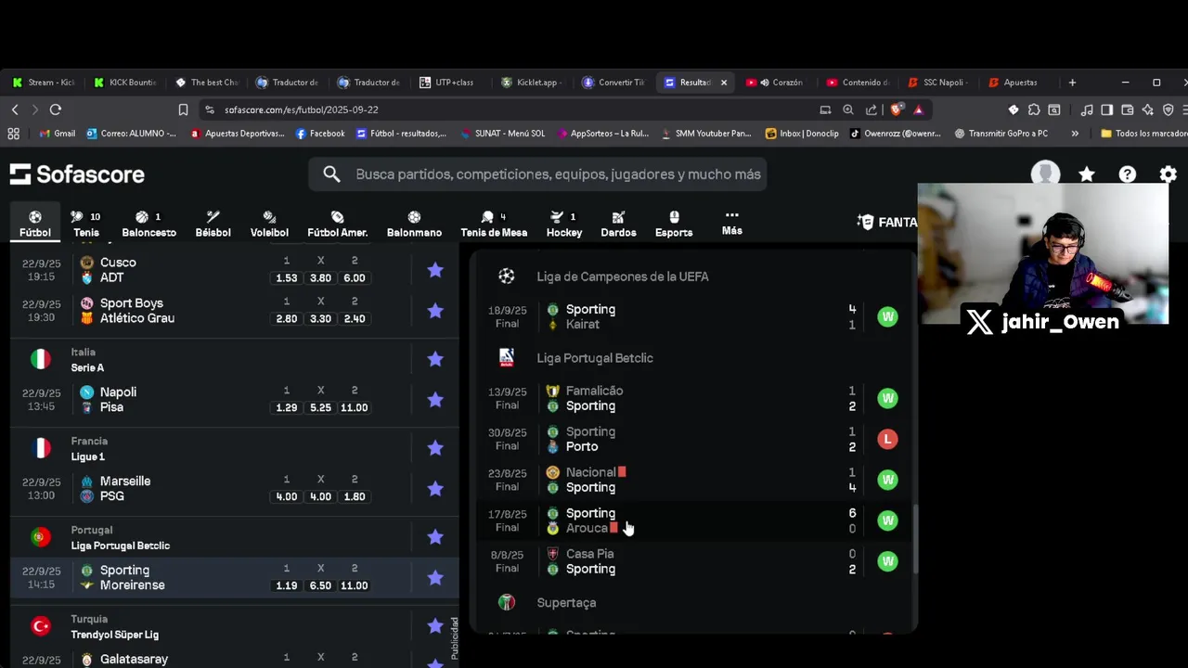The width and height of the screenshot is (1188, 668).
Task: Toggle favorite star for Portugal Liga Betclic
Action: point(435,537)
